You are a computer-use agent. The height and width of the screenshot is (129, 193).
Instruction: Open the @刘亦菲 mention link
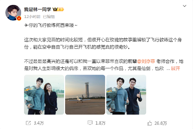[x=146, y=61]
